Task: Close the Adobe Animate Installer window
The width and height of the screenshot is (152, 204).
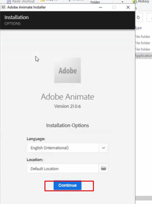Action: pos(128,7)
